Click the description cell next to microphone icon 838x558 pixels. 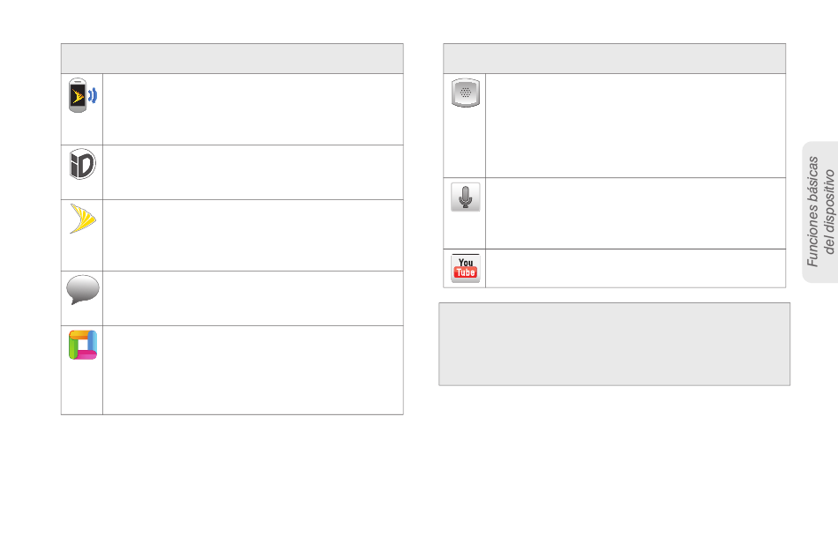[x=635, y=213]
